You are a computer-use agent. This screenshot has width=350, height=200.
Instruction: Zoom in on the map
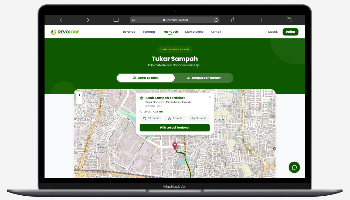pos(79,95)
